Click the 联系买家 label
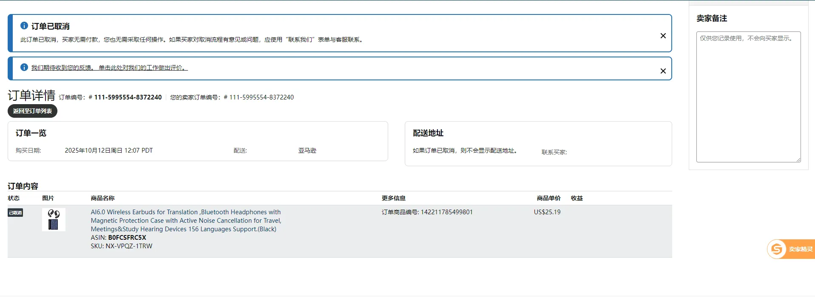This screenshot has width=815, height=298. click(x=554, y=152)
